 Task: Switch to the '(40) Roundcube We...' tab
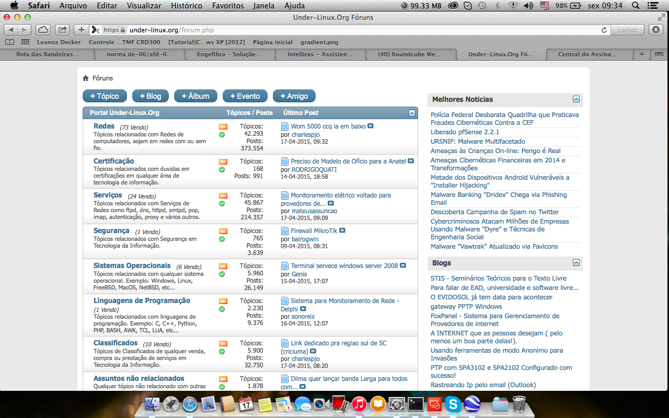410,54
